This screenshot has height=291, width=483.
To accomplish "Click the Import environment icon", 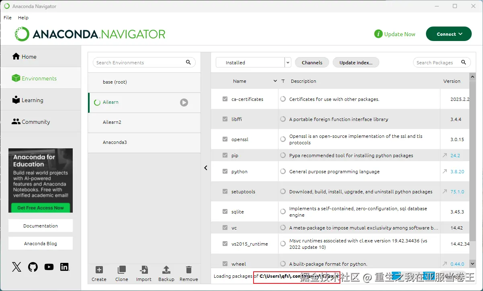I will click(144, 270).
